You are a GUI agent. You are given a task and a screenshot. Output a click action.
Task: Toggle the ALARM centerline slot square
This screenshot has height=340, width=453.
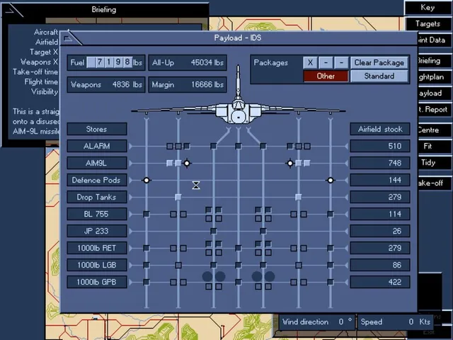point(239,147)
